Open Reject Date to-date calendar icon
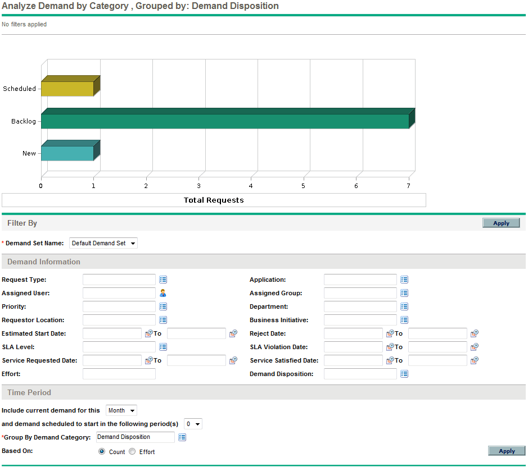This screenshot has height=467, width=528. 475,333
